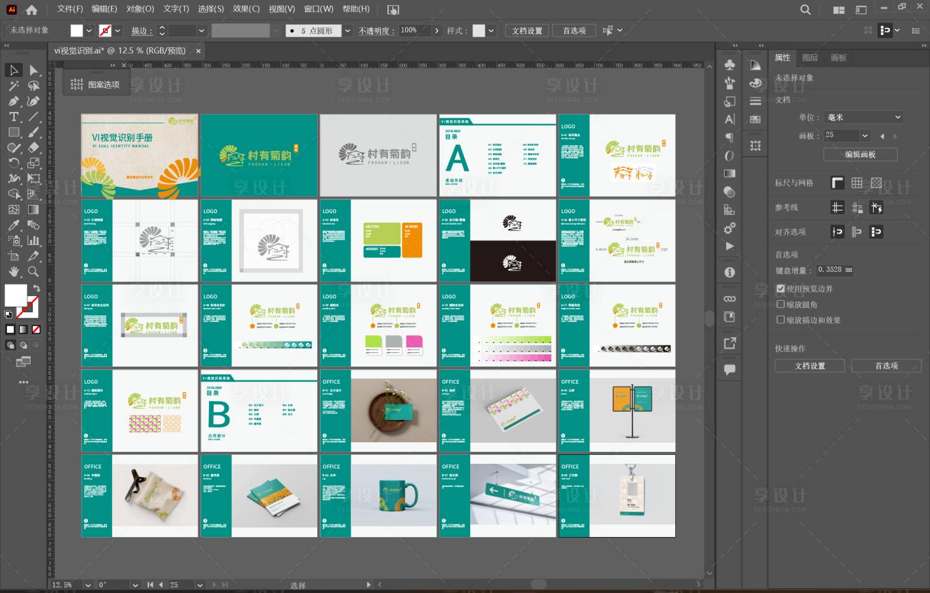Open the Info panel icon
The image size is (930, 593).
coord(730,272)
